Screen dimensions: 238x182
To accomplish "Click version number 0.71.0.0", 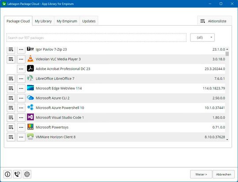I will click(x=219, y=127).
